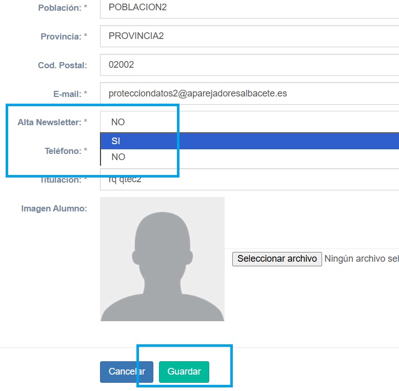Click the Imagen Alumno label
Screen dimensions: 399x391
(x=54, y=209)
